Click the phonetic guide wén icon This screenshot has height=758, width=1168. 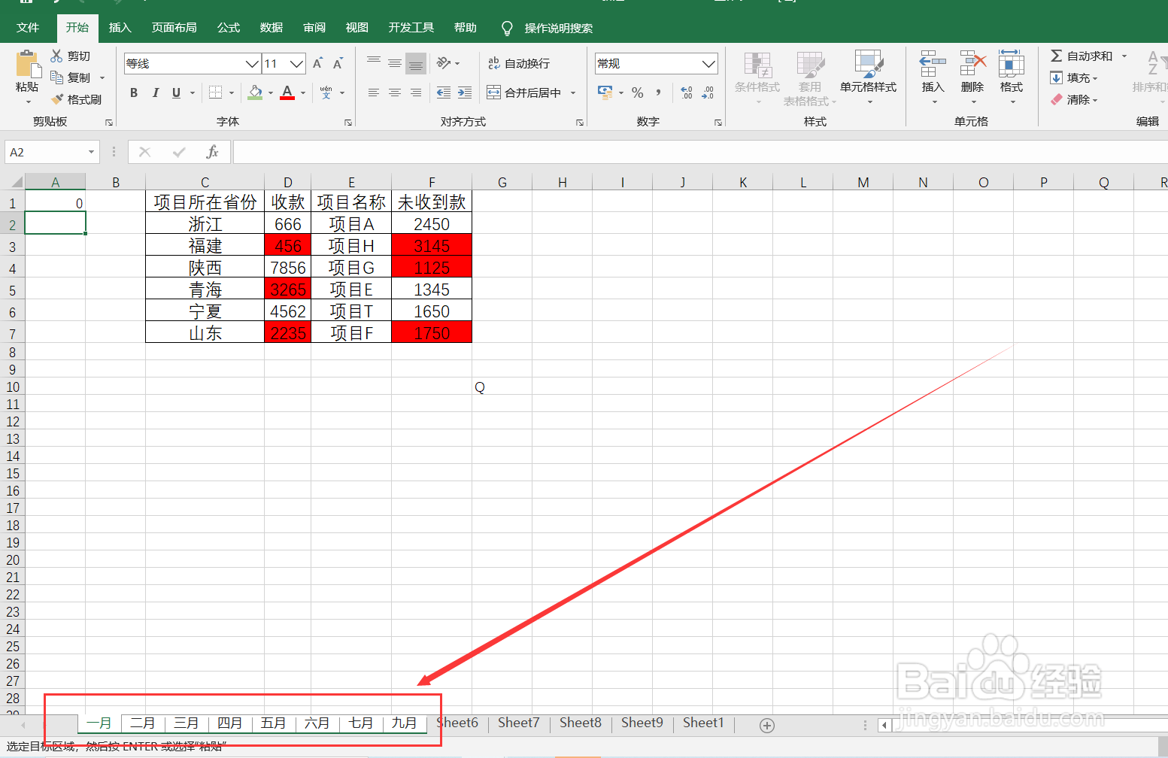[326, 92]
